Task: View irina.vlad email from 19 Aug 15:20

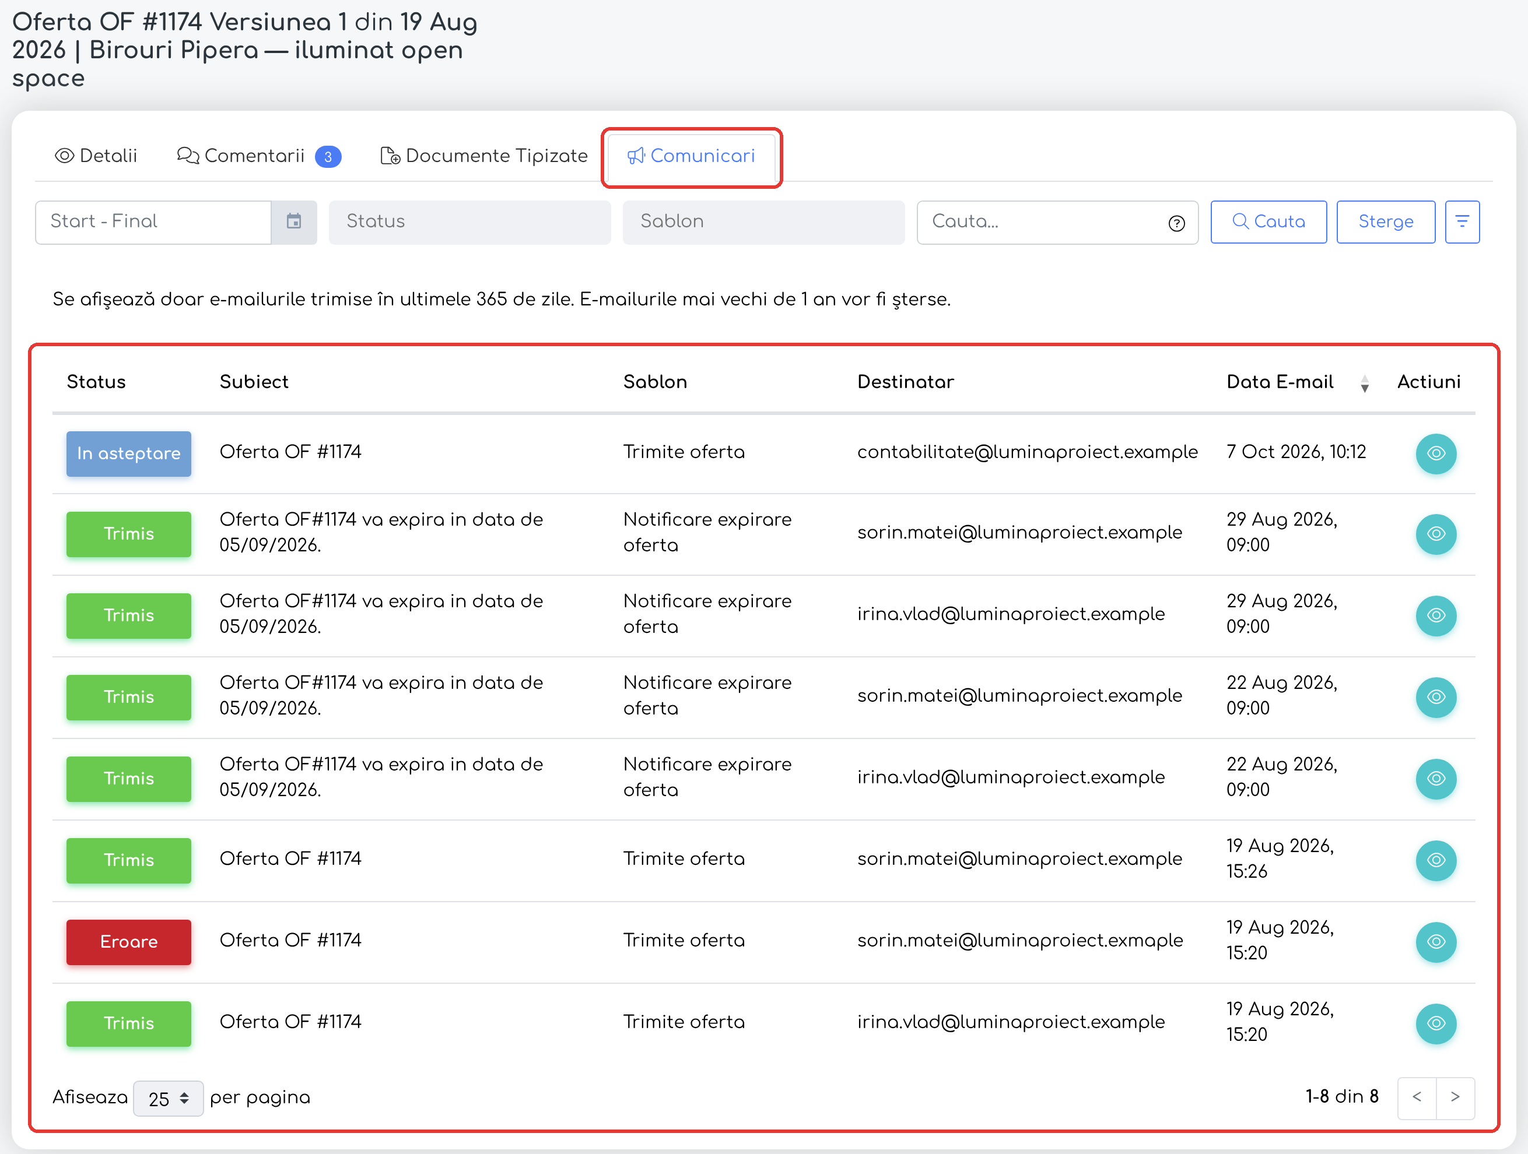Action: [x=1436, y=1023]
